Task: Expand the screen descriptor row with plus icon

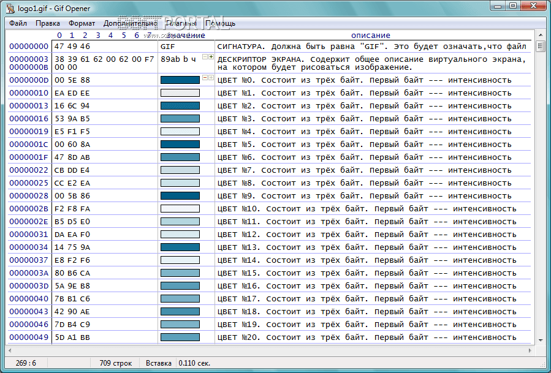Action: pyautogui.click(x=211, y=57)
